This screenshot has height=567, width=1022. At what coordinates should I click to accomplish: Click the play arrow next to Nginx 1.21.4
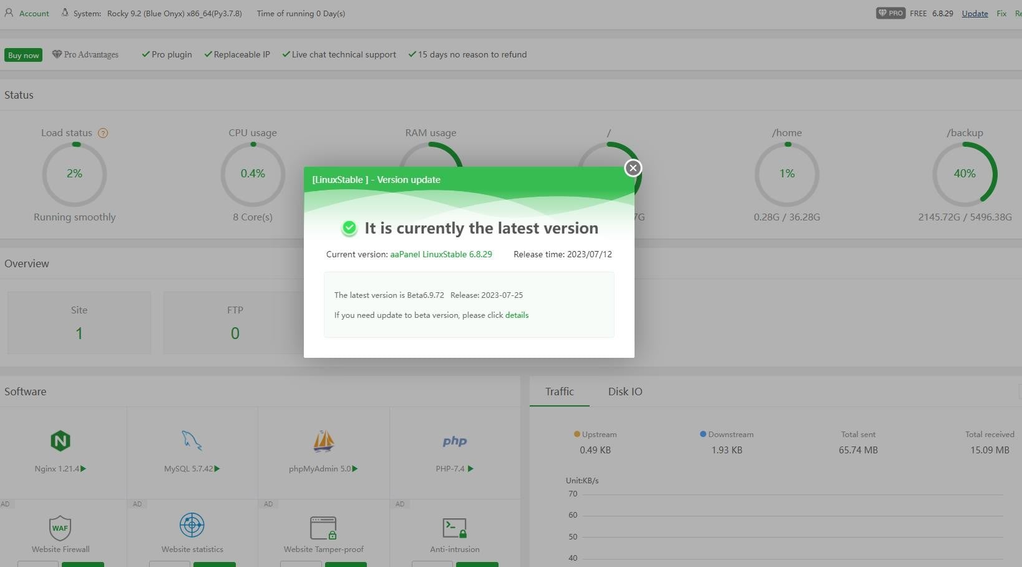[x=84, y=469]
